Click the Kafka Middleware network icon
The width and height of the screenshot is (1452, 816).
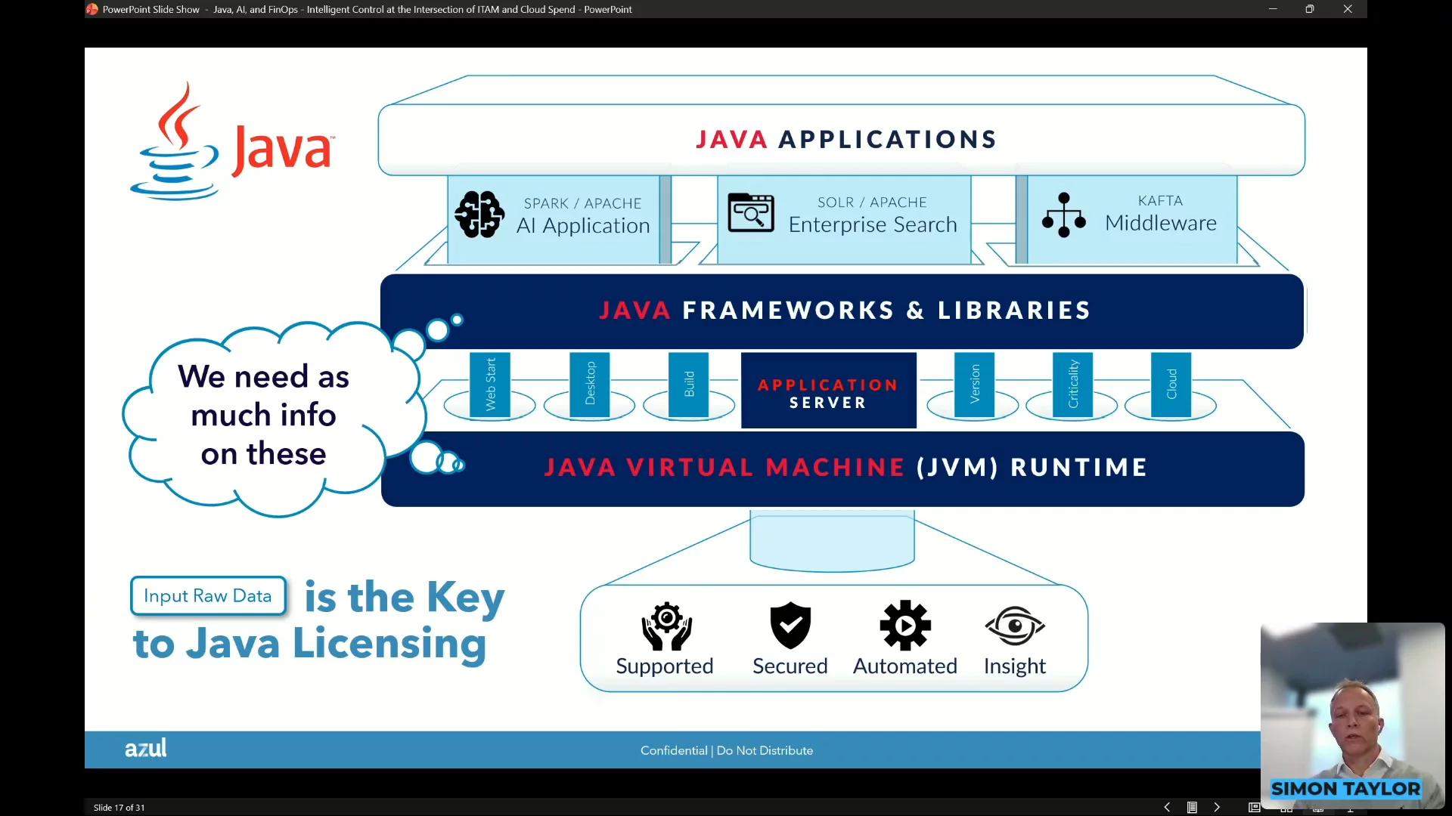[1063, 215]
